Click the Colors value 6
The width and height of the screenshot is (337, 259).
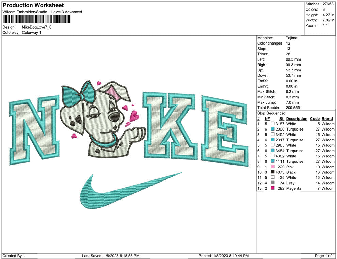point(324,10)
